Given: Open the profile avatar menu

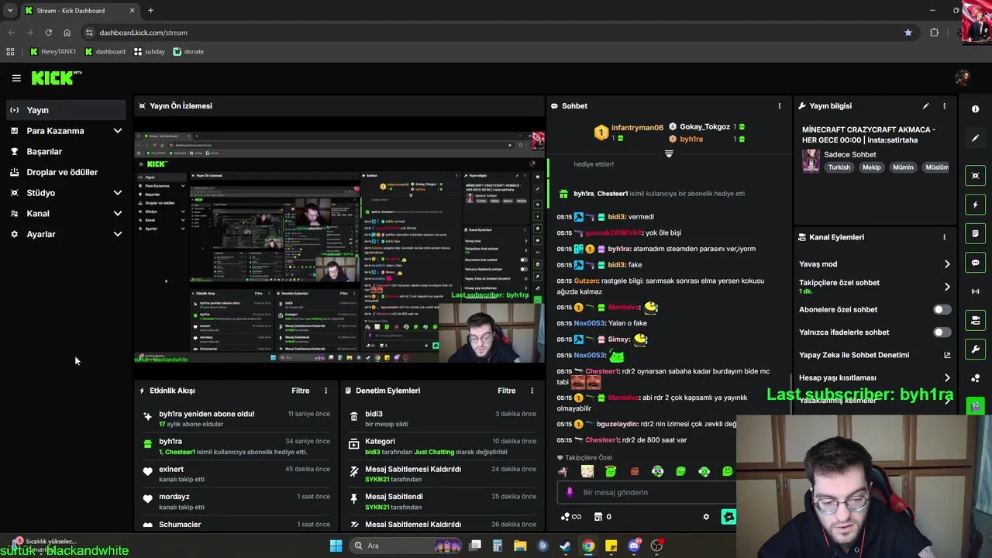Looking at the screenshot, I should pos(963,77).
